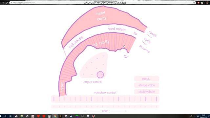Open Settings gear icon in taskbar
This screenshot has height=118, width=210.
(27, 116)
